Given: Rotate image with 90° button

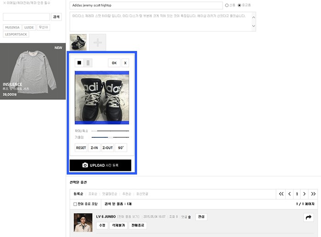Looking at the screenshot, I should 121,147.
